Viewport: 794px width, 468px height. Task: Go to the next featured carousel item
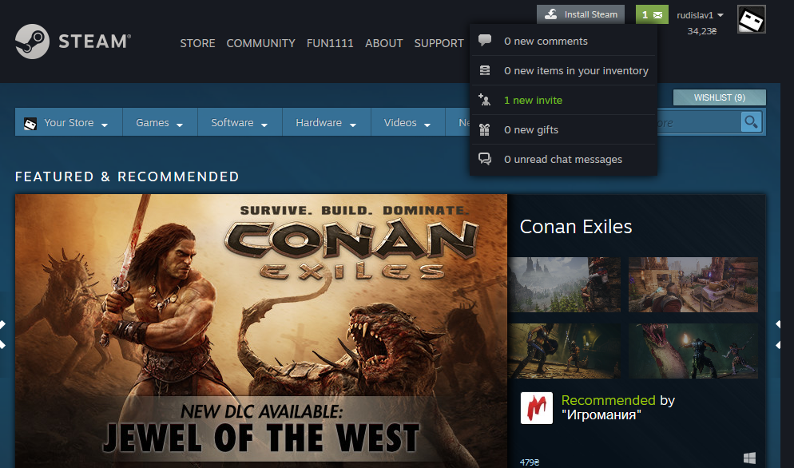click(777, 335)
